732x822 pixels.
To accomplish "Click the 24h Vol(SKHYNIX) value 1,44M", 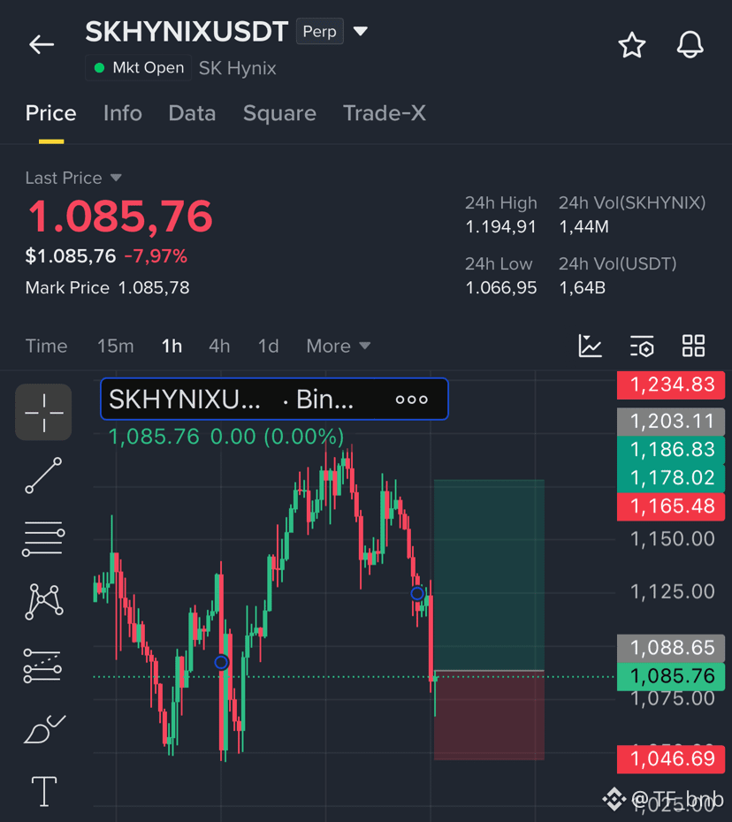I will tap(583, 227).
